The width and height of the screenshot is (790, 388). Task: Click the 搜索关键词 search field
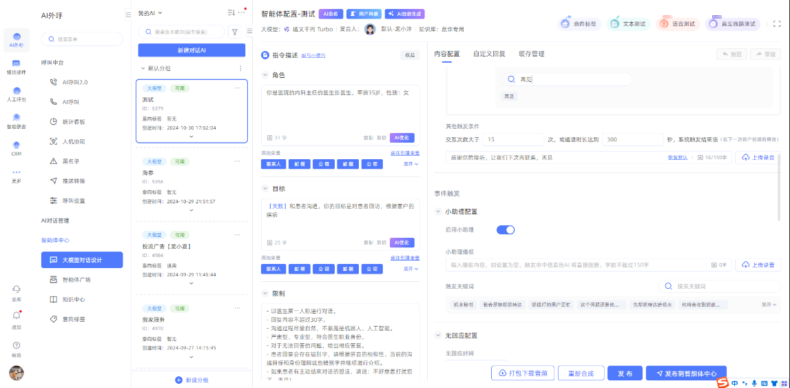point(716,286)
